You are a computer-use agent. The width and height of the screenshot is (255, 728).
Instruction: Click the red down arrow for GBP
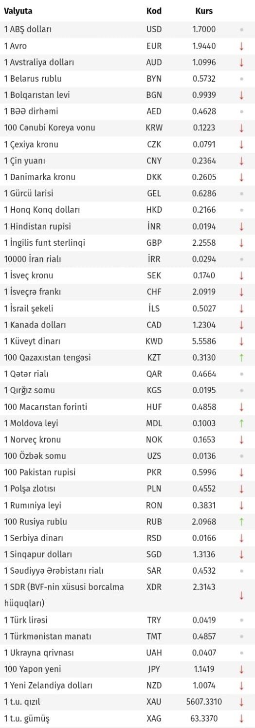click(x=241, y=243)
